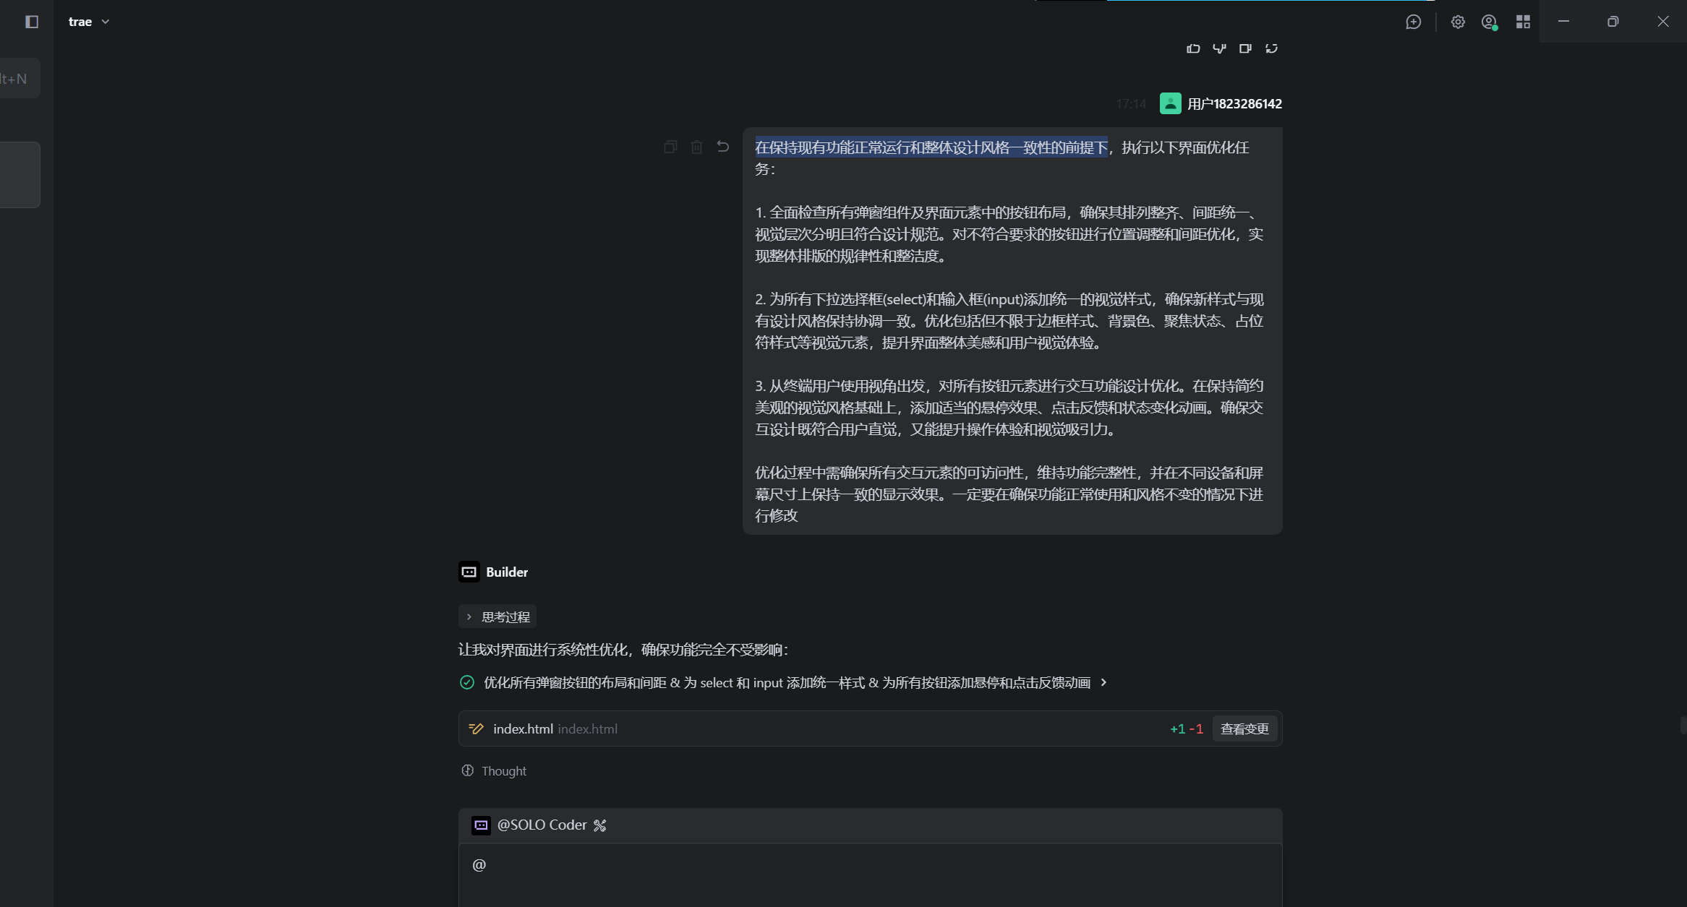Select the @SOLO Coder agent label
Viewport: 1687px width, 907px height.
coord(541,825)
